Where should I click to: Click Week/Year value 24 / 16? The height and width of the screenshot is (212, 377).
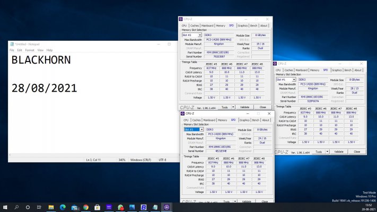tap(262, 138)
